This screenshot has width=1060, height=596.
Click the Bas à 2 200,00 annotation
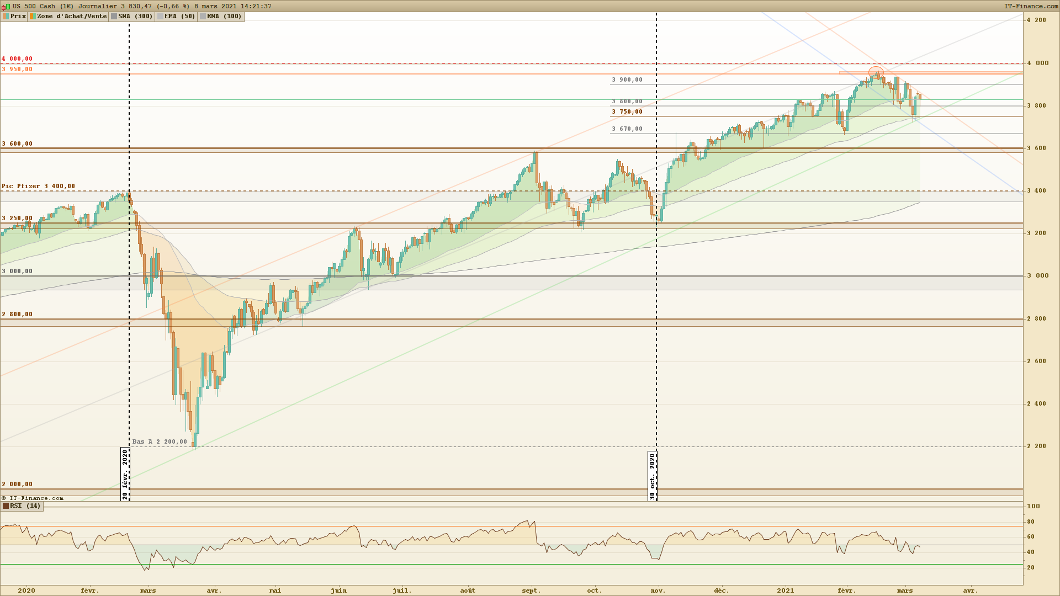coord(160,441)
